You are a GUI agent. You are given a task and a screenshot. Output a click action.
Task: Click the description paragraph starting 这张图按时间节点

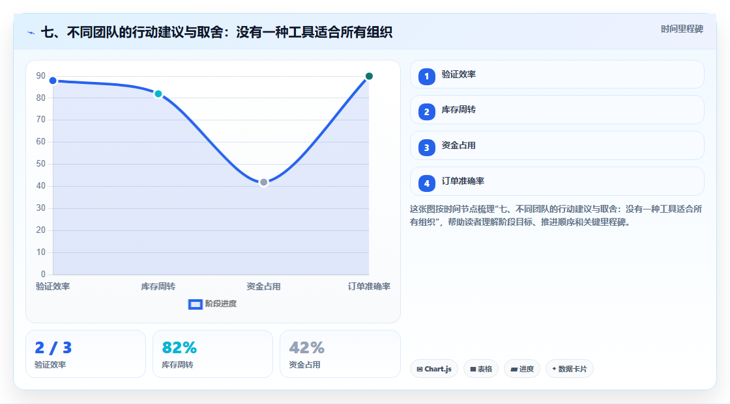(556, 215)
